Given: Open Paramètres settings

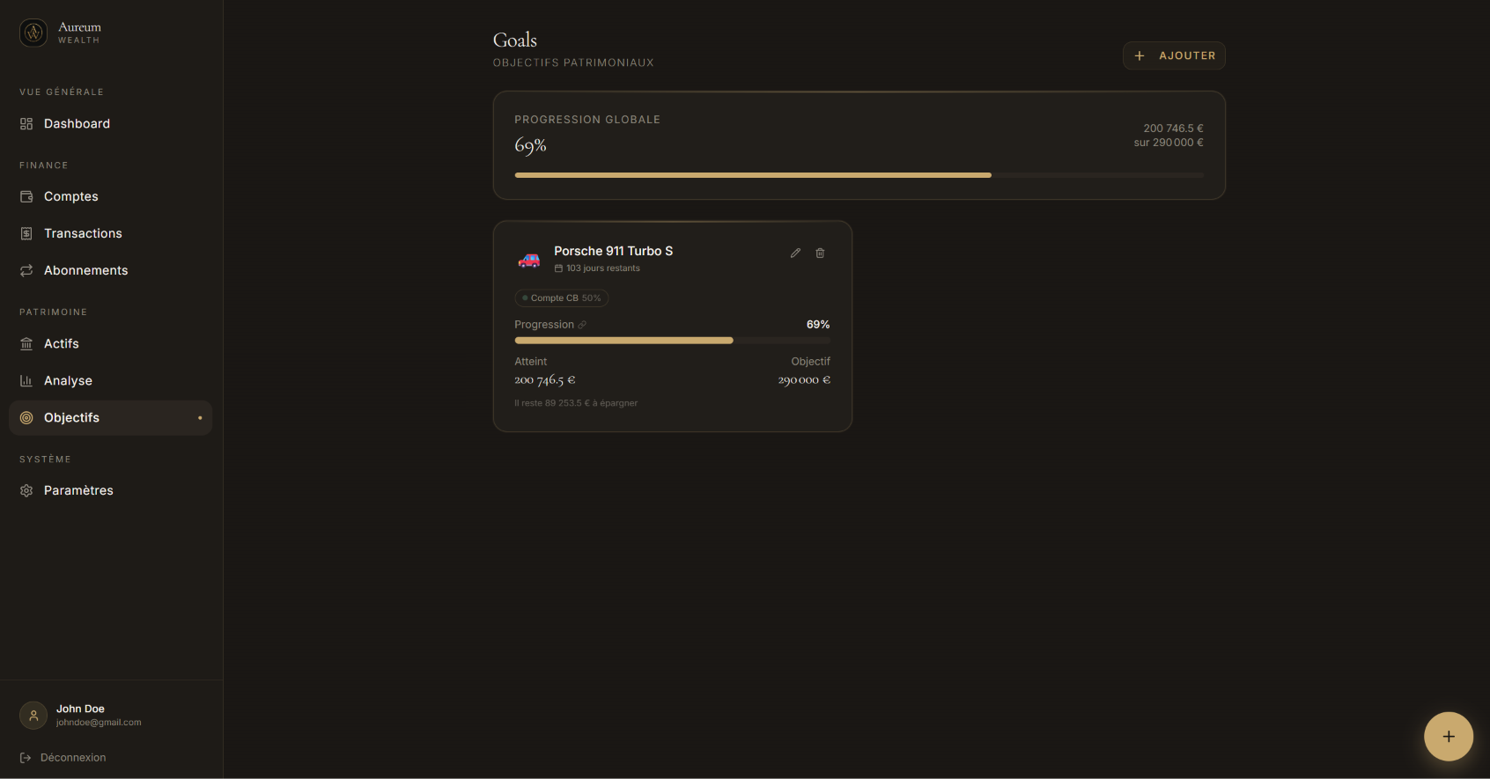Looking at the screenshot, I should (111, 490).
